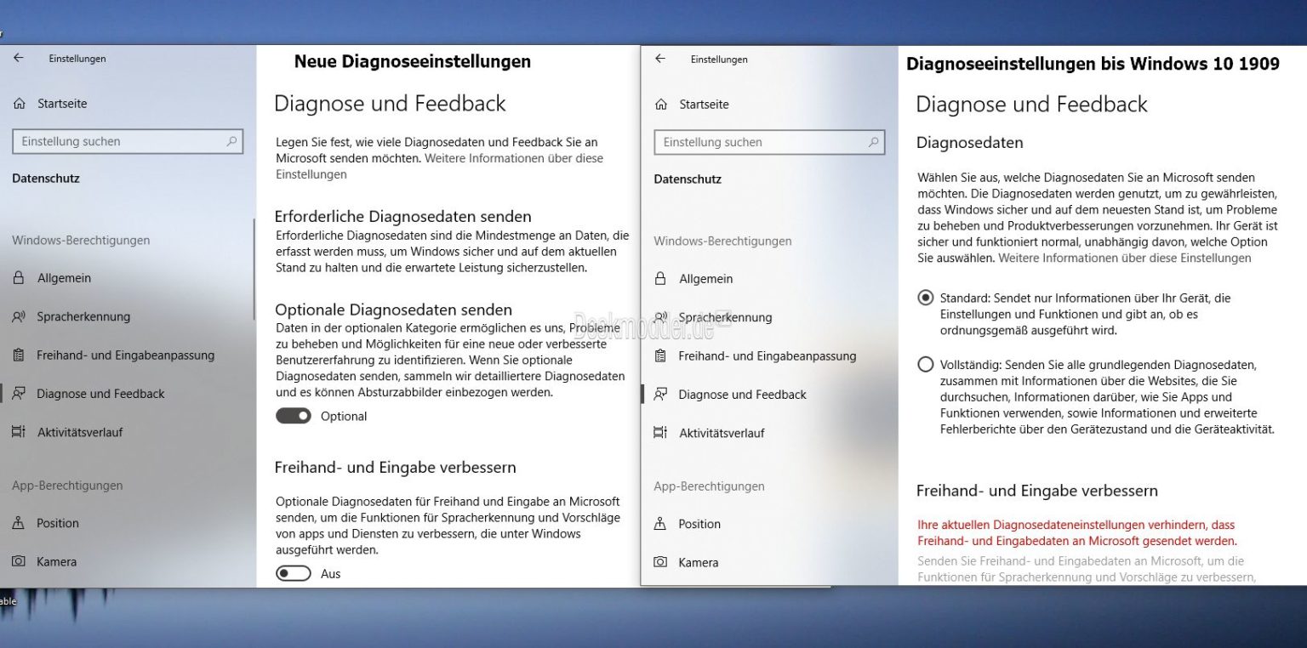
Task: Select the Standard diagnostic data option
Action: coord(925,297)
